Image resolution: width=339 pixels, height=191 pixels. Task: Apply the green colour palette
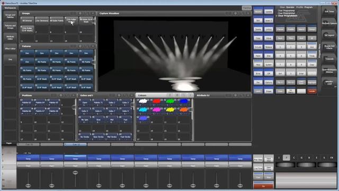click(170, 102)
